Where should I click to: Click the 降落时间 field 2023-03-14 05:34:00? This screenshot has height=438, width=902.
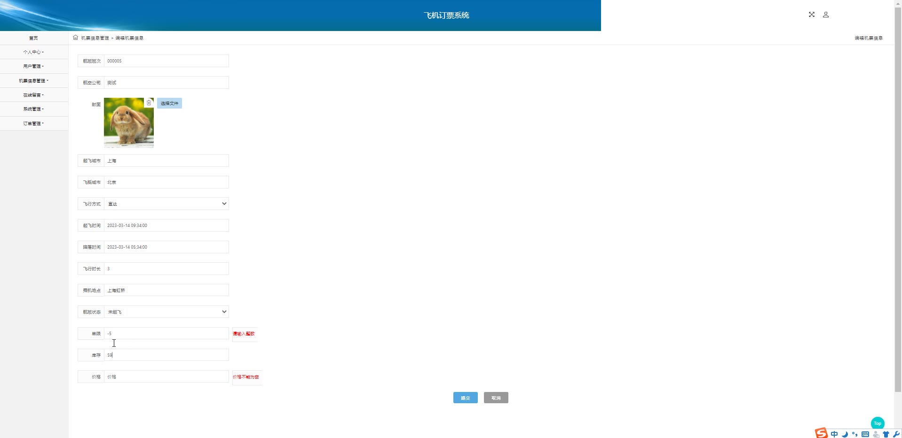pyautogui.click(x=166, y=247)
